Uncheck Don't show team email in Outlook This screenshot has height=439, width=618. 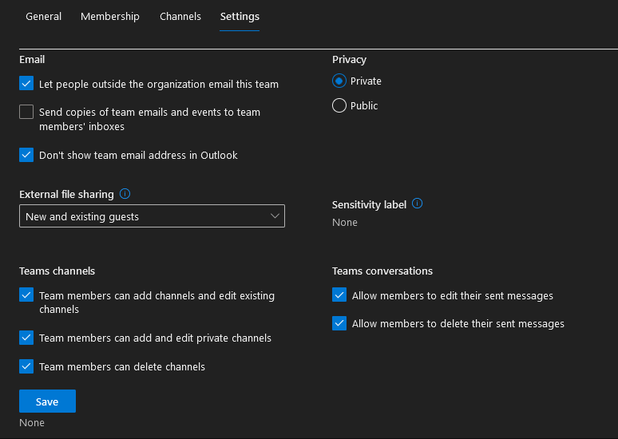[26, 156]
